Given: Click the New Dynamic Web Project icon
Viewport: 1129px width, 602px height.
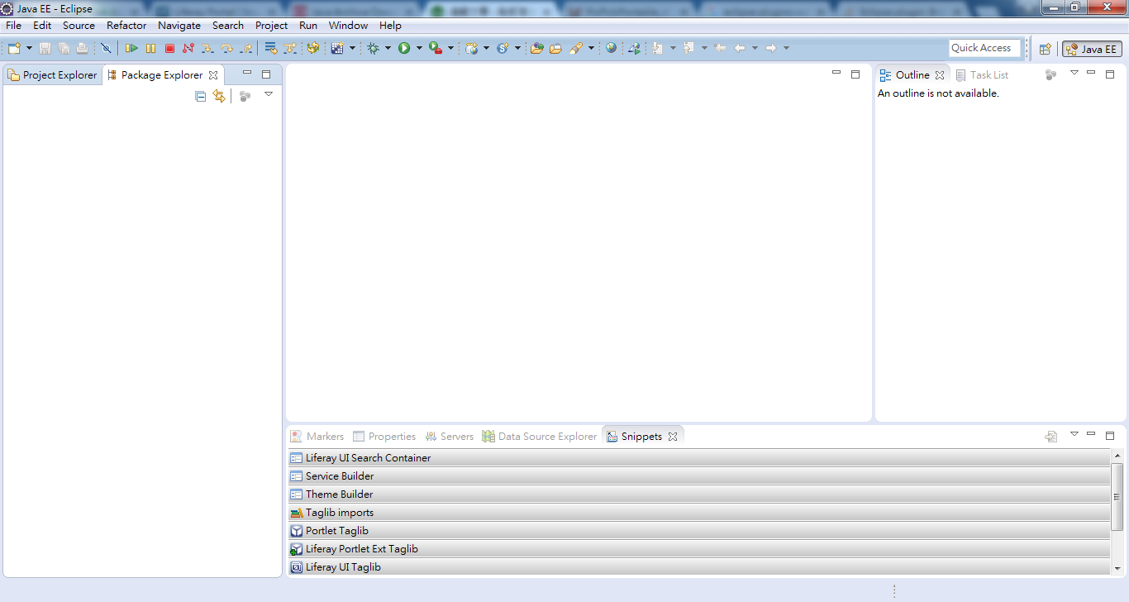Looking at the screenshot, I should point(472,48).
